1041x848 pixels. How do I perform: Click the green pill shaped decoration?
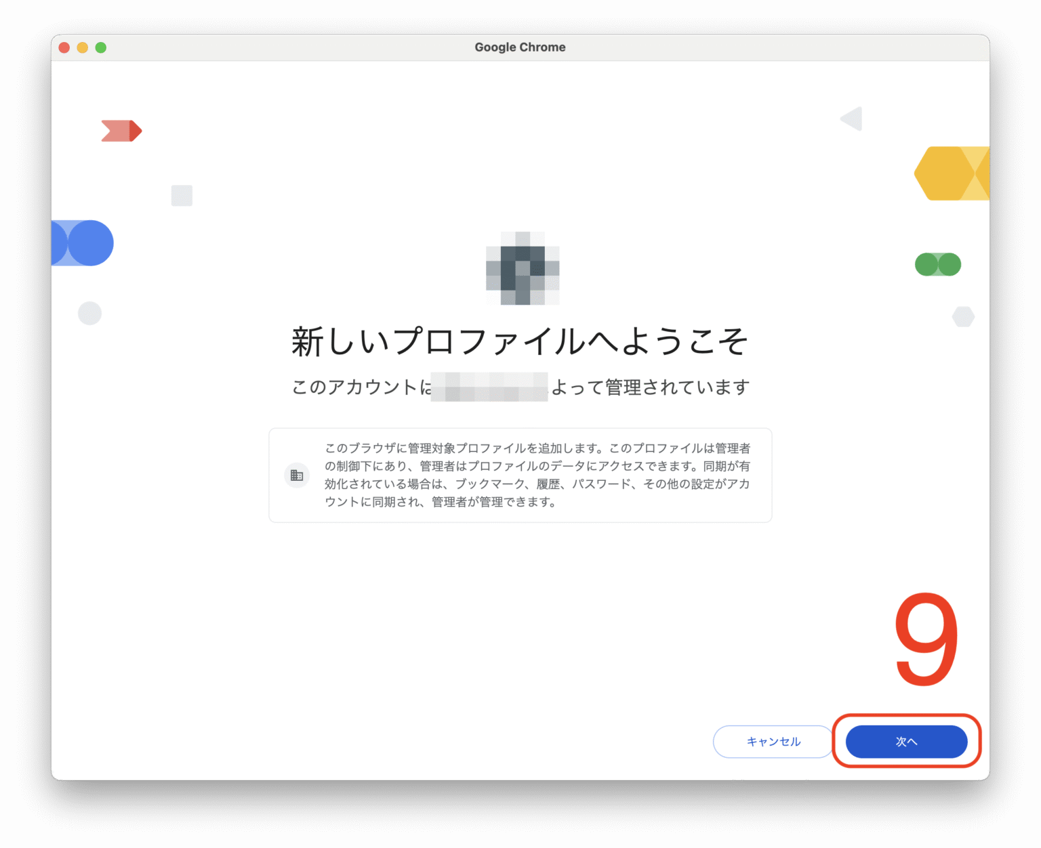[x=938, y=264]
